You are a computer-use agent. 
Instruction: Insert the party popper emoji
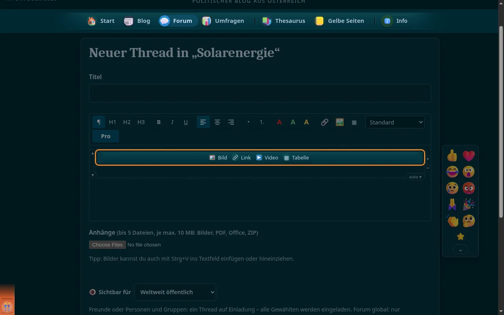(x=469, y=204)
